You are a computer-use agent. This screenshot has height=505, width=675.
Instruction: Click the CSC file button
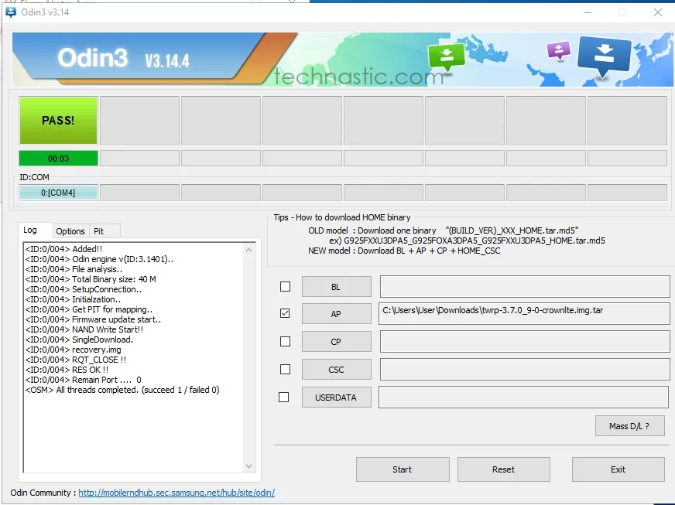tap(336, 370)
